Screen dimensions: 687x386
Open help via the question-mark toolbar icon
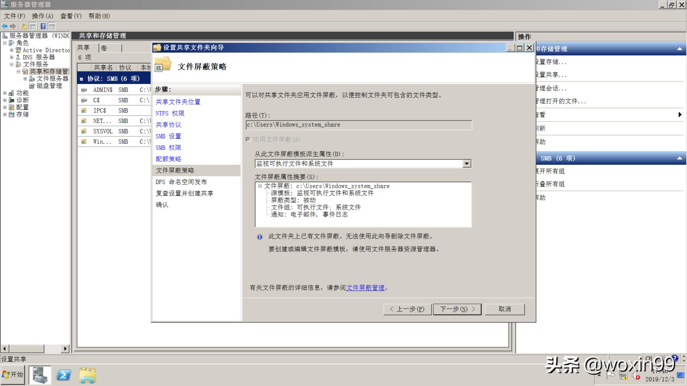click(x=43, y=26)
